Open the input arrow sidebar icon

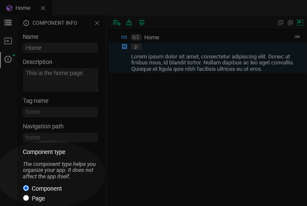pyautogui.click(x=8, y=41)
